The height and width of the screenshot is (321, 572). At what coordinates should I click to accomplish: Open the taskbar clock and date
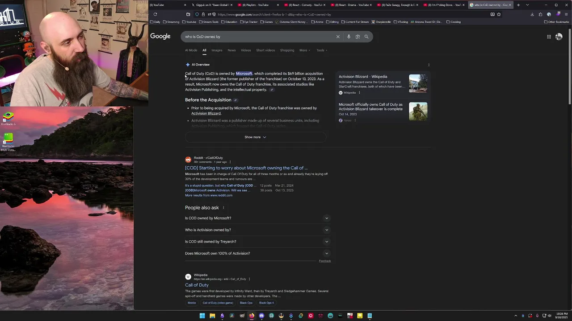[562, 316]
